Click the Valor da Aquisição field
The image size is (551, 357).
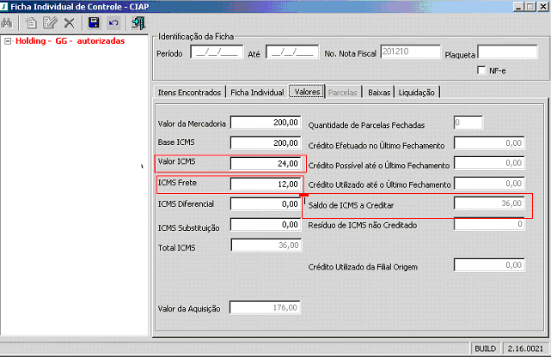click(265, 307)
